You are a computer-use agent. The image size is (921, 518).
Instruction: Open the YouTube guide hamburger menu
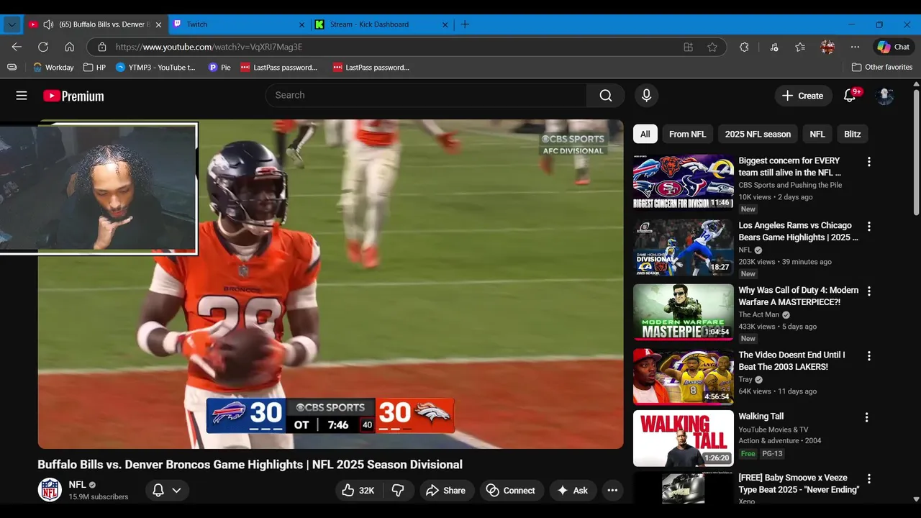pyautogui.click(x=22, y=96)
